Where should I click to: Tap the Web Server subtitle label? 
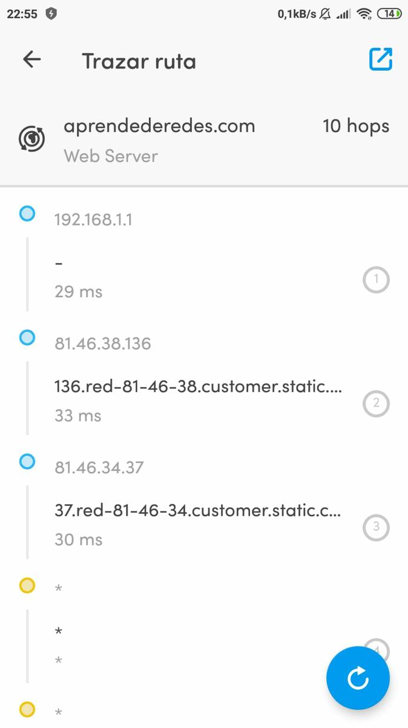pos(110,156)
